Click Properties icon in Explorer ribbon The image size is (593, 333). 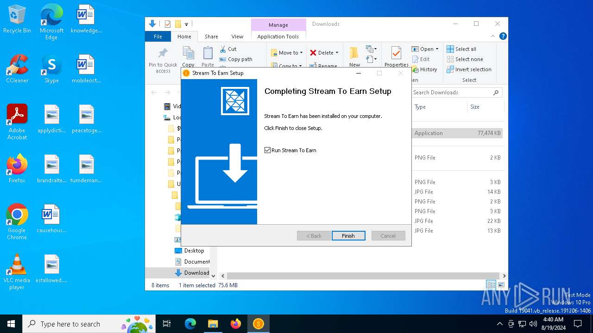click(x=396, y=56)
